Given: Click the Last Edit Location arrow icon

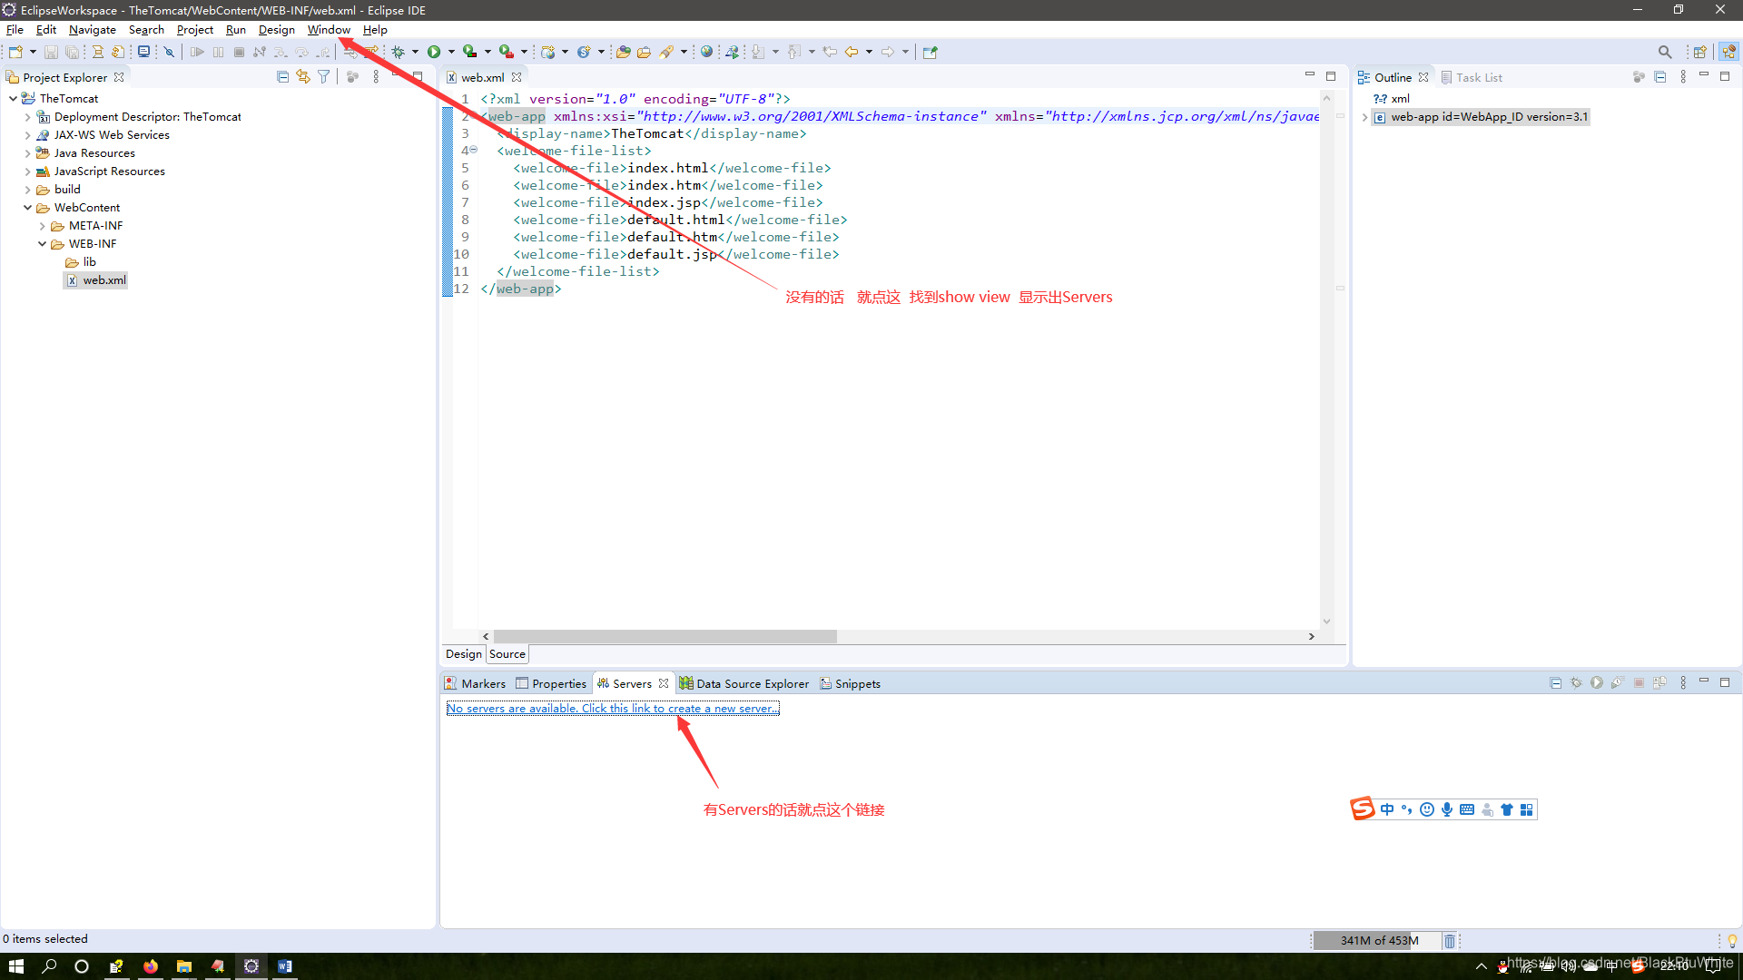Looking at the screenshot, I should pyautogui.click(x=830, y=52).
